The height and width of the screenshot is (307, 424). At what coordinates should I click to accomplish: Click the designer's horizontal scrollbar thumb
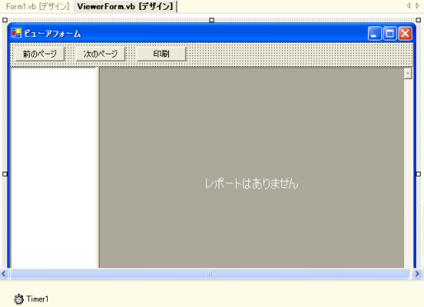(x=210, y=274)
